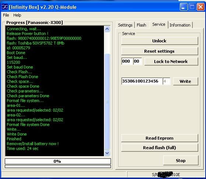Click the log scrollbar thumb
Image resolution: width=206 pixels, height=179 pixels.
pos(107,102)
